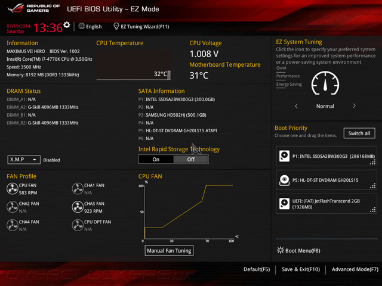Click the DIMM_A2 G-Skill 4096MB row
Viewport: 382px width, 286px height.
(x=42, y=107)
